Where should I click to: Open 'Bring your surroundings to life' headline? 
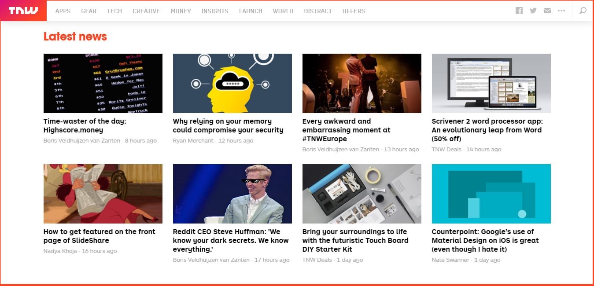point(355,240)
